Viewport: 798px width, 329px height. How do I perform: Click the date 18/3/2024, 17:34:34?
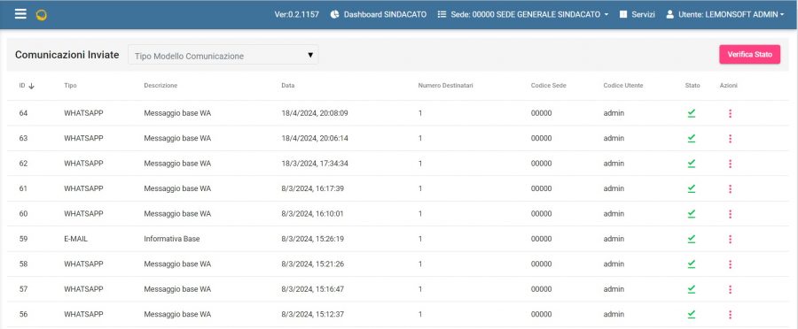(315, 164)
